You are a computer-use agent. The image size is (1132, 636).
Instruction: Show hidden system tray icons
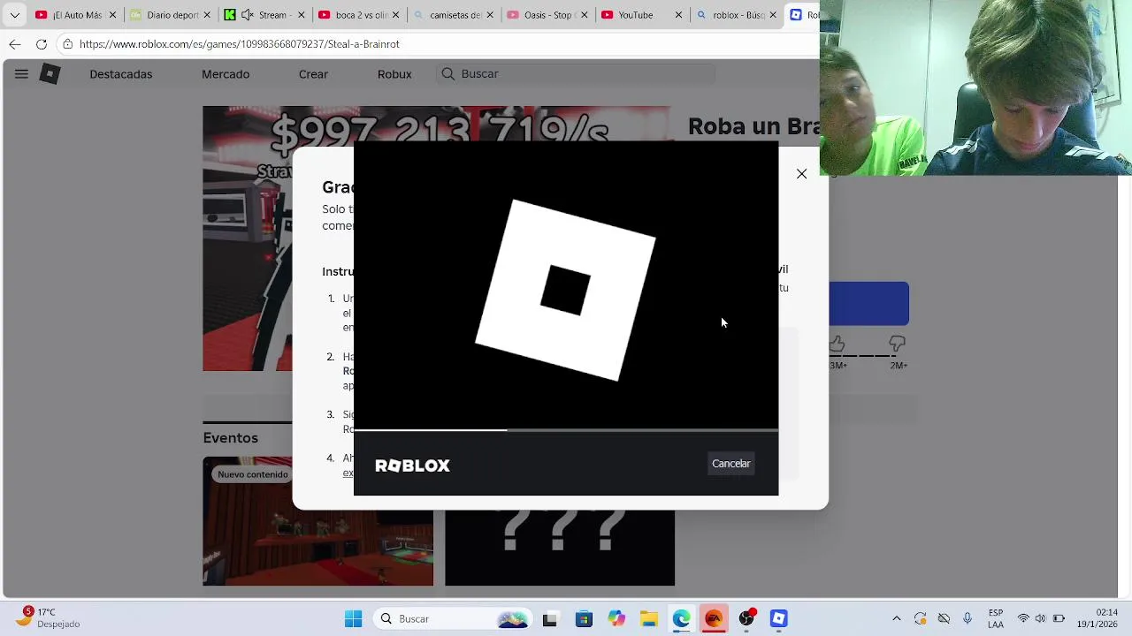897,619
